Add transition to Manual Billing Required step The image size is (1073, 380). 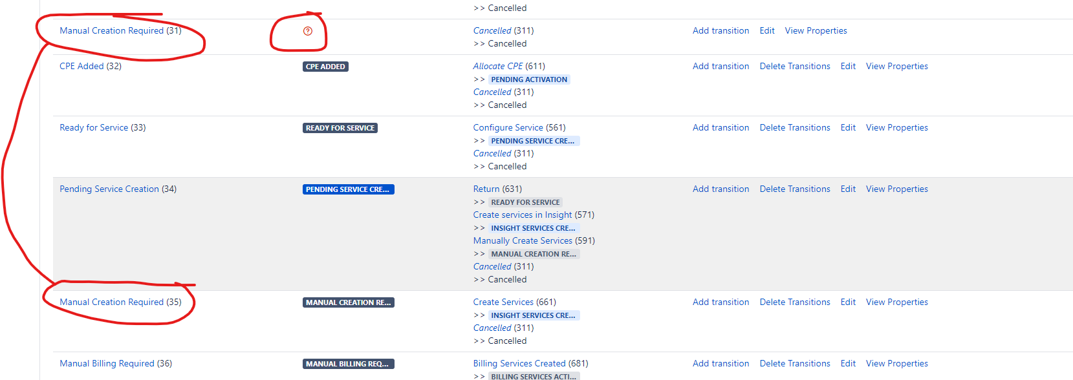[721, 363]
